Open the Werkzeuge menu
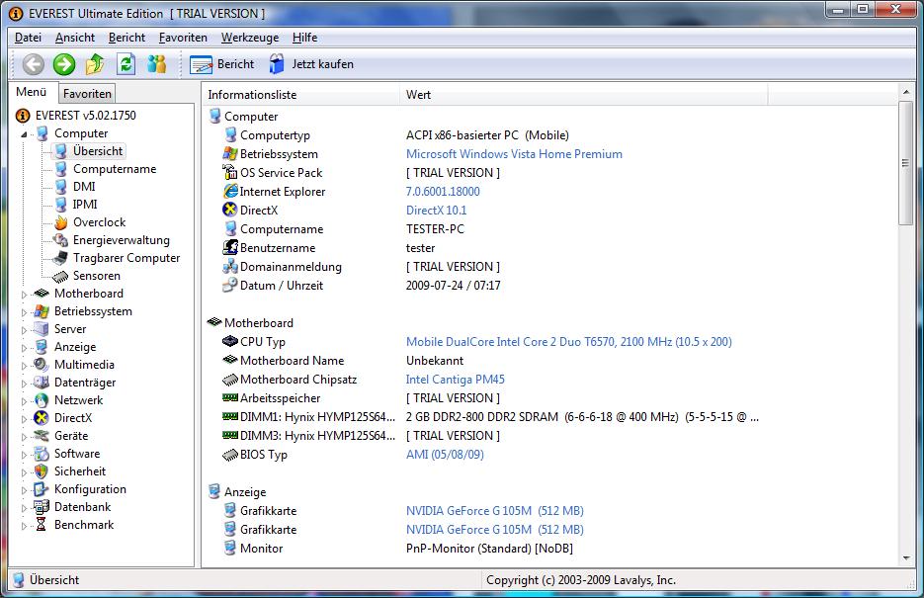Screen dimensions: 924x598 pos(250,38)
